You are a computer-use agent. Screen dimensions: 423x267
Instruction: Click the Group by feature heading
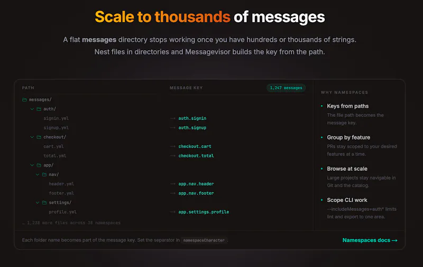pos(348,137)
